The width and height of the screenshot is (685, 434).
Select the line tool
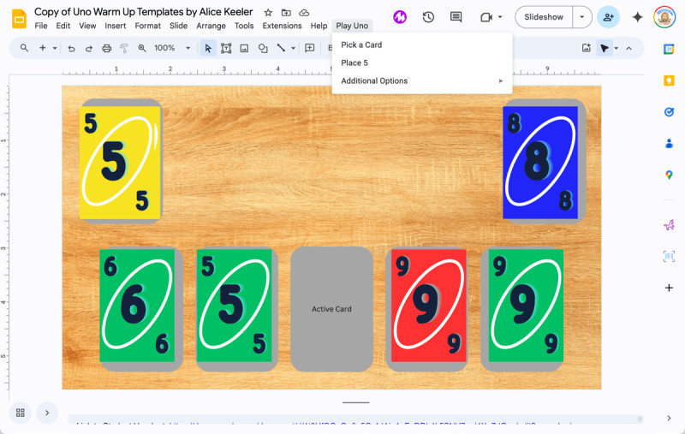tap(281, 48)
